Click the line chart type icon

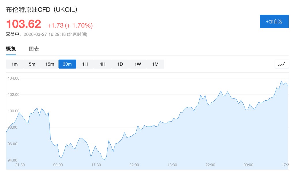click(x=282, y=64)
